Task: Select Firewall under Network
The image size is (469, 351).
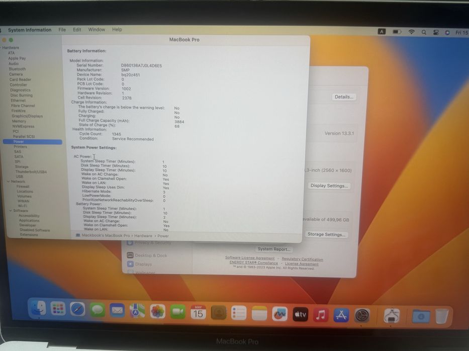Action: pyautogui.click(x=23, y=186)
